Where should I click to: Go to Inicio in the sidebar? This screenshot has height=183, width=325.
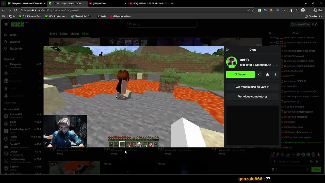pos(13,35)
